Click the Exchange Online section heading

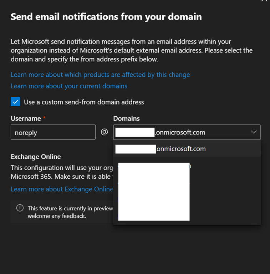click(36, 157)
